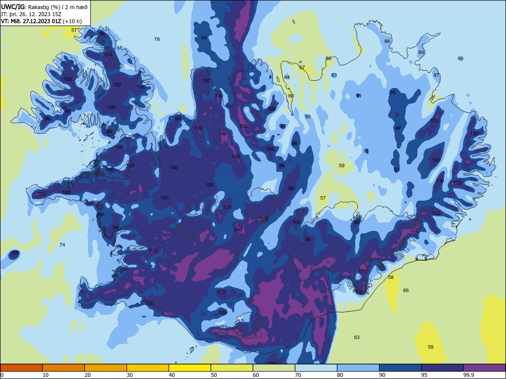Click the legend scale label '99.9'

click(x=469, y=375)
